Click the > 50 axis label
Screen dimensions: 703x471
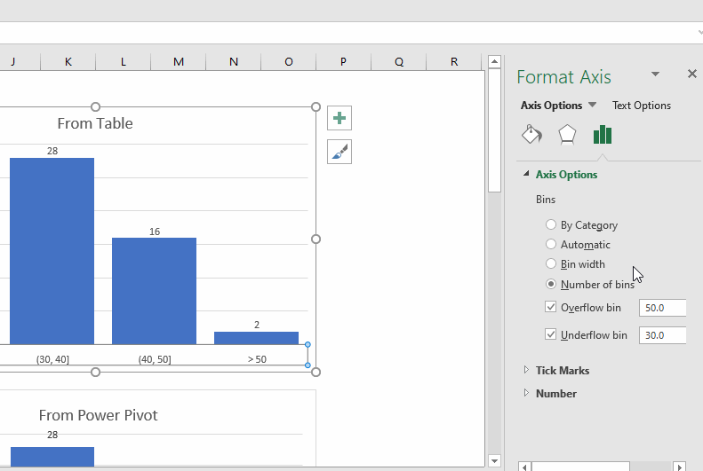(257, 359)
